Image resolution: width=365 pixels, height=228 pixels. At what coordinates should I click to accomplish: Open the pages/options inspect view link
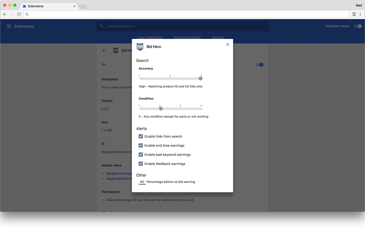pos(119,178)
